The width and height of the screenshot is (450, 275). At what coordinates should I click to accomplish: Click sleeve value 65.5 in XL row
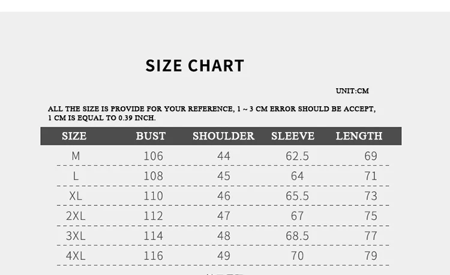297,196
